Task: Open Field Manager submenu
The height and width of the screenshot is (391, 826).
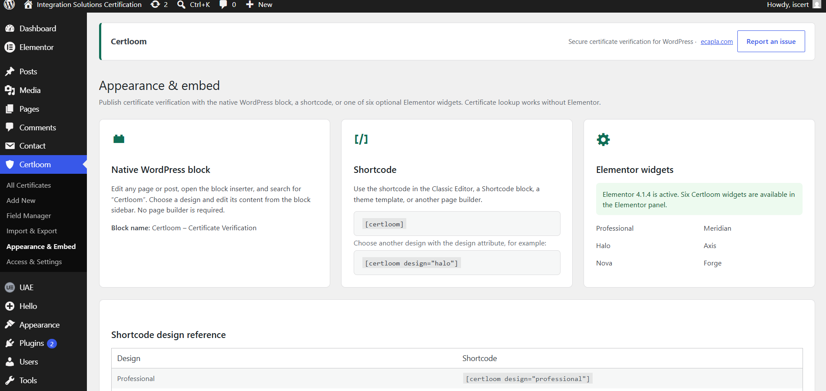Action: (29, 215)
